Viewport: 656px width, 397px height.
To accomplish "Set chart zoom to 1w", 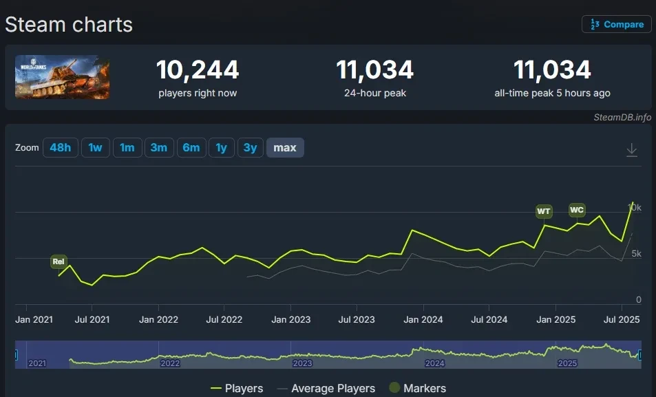I will point(96,148).
